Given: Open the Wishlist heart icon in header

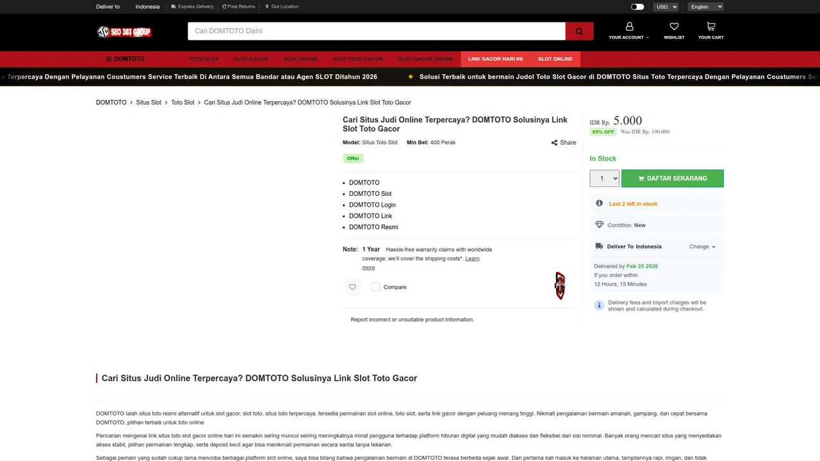Looking at the screenshot, I should pos(674,27).
